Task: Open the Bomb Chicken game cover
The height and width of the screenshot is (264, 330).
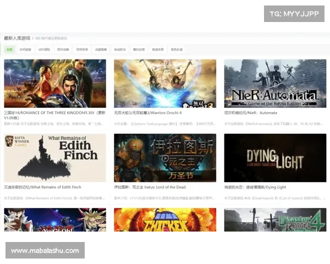Action: click(x=165, y=220)
